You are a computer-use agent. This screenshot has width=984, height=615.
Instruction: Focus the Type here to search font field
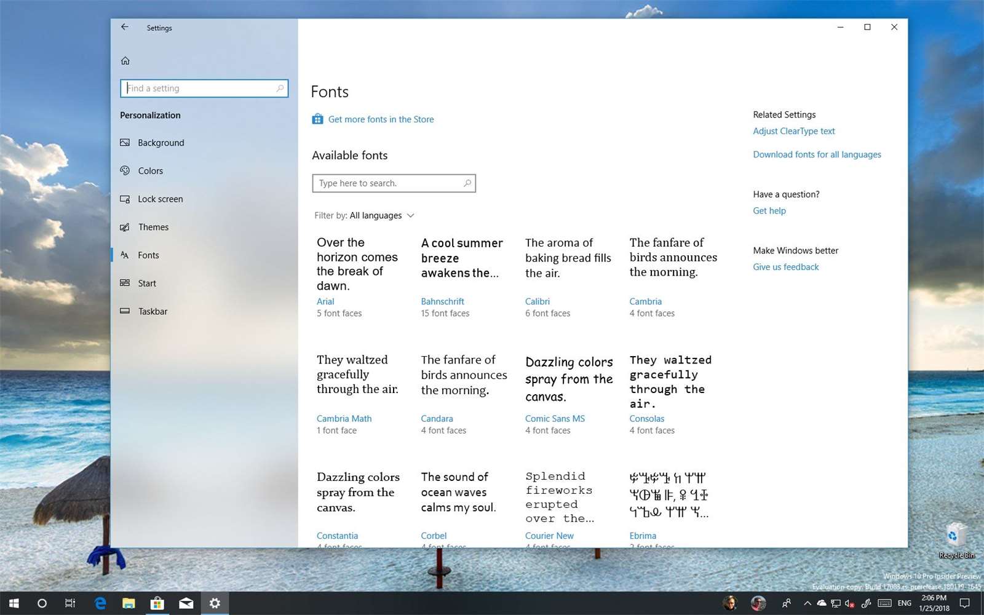(x=394, y=183)
